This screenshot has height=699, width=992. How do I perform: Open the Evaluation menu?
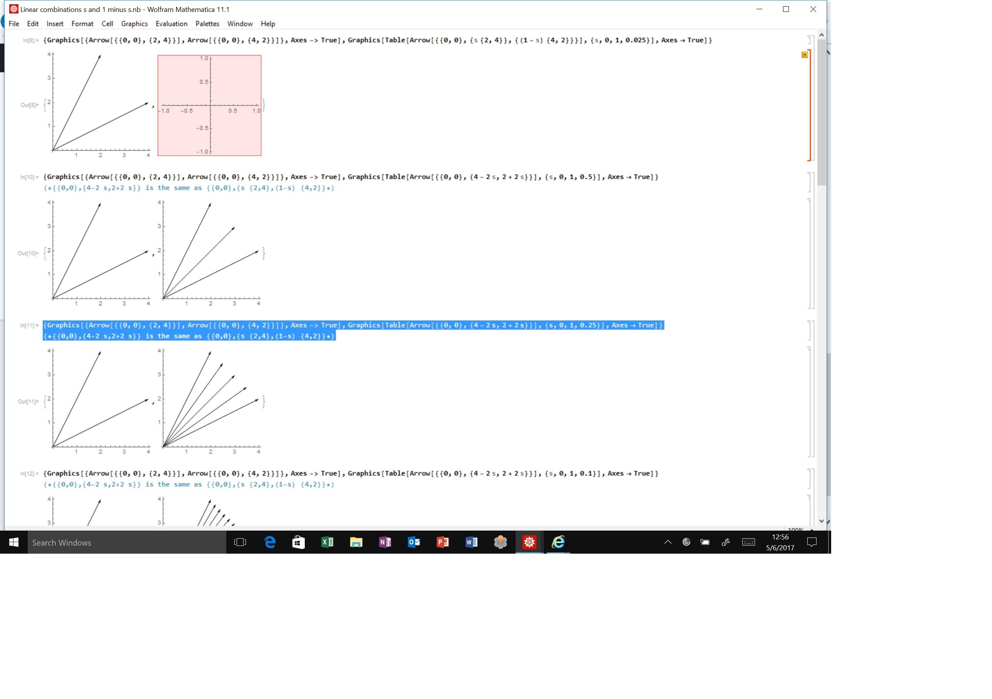point(170,23)
